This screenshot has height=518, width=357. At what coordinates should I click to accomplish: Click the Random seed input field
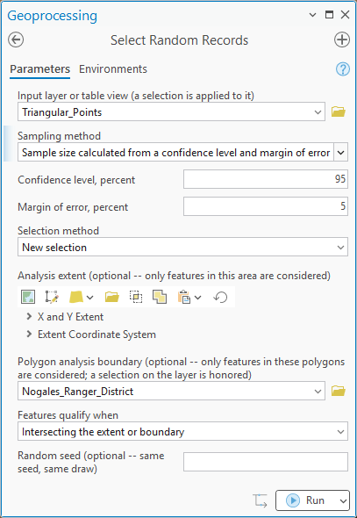pyautogui.click(x=266, y=462)
